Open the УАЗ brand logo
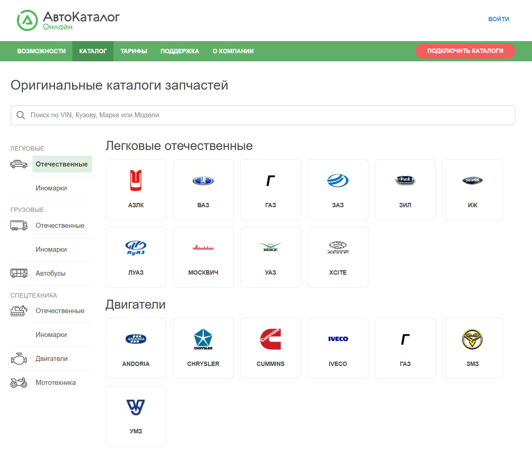 [271, 247]
